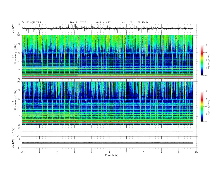The width and height of the screenshot is (221, 171).
Task: Click the "Time (min)" axis title
Action: [x=112, y=155]
